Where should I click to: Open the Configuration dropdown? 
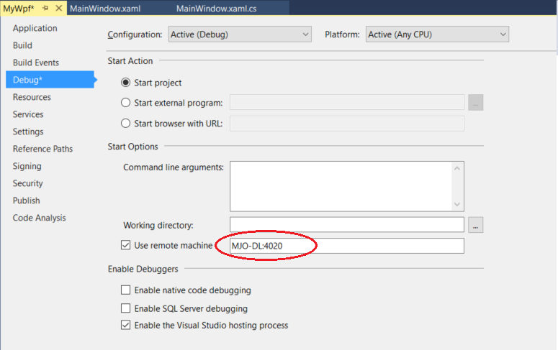pos(240,34)
